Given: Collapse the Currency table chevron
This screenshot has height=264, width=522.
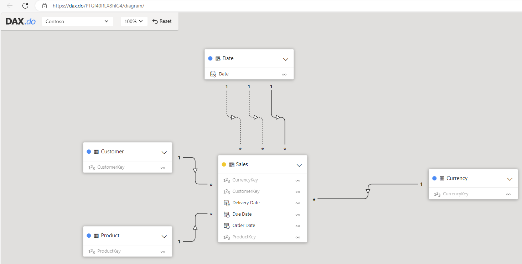Looking at the screenshot, I should tap(510, 179).
